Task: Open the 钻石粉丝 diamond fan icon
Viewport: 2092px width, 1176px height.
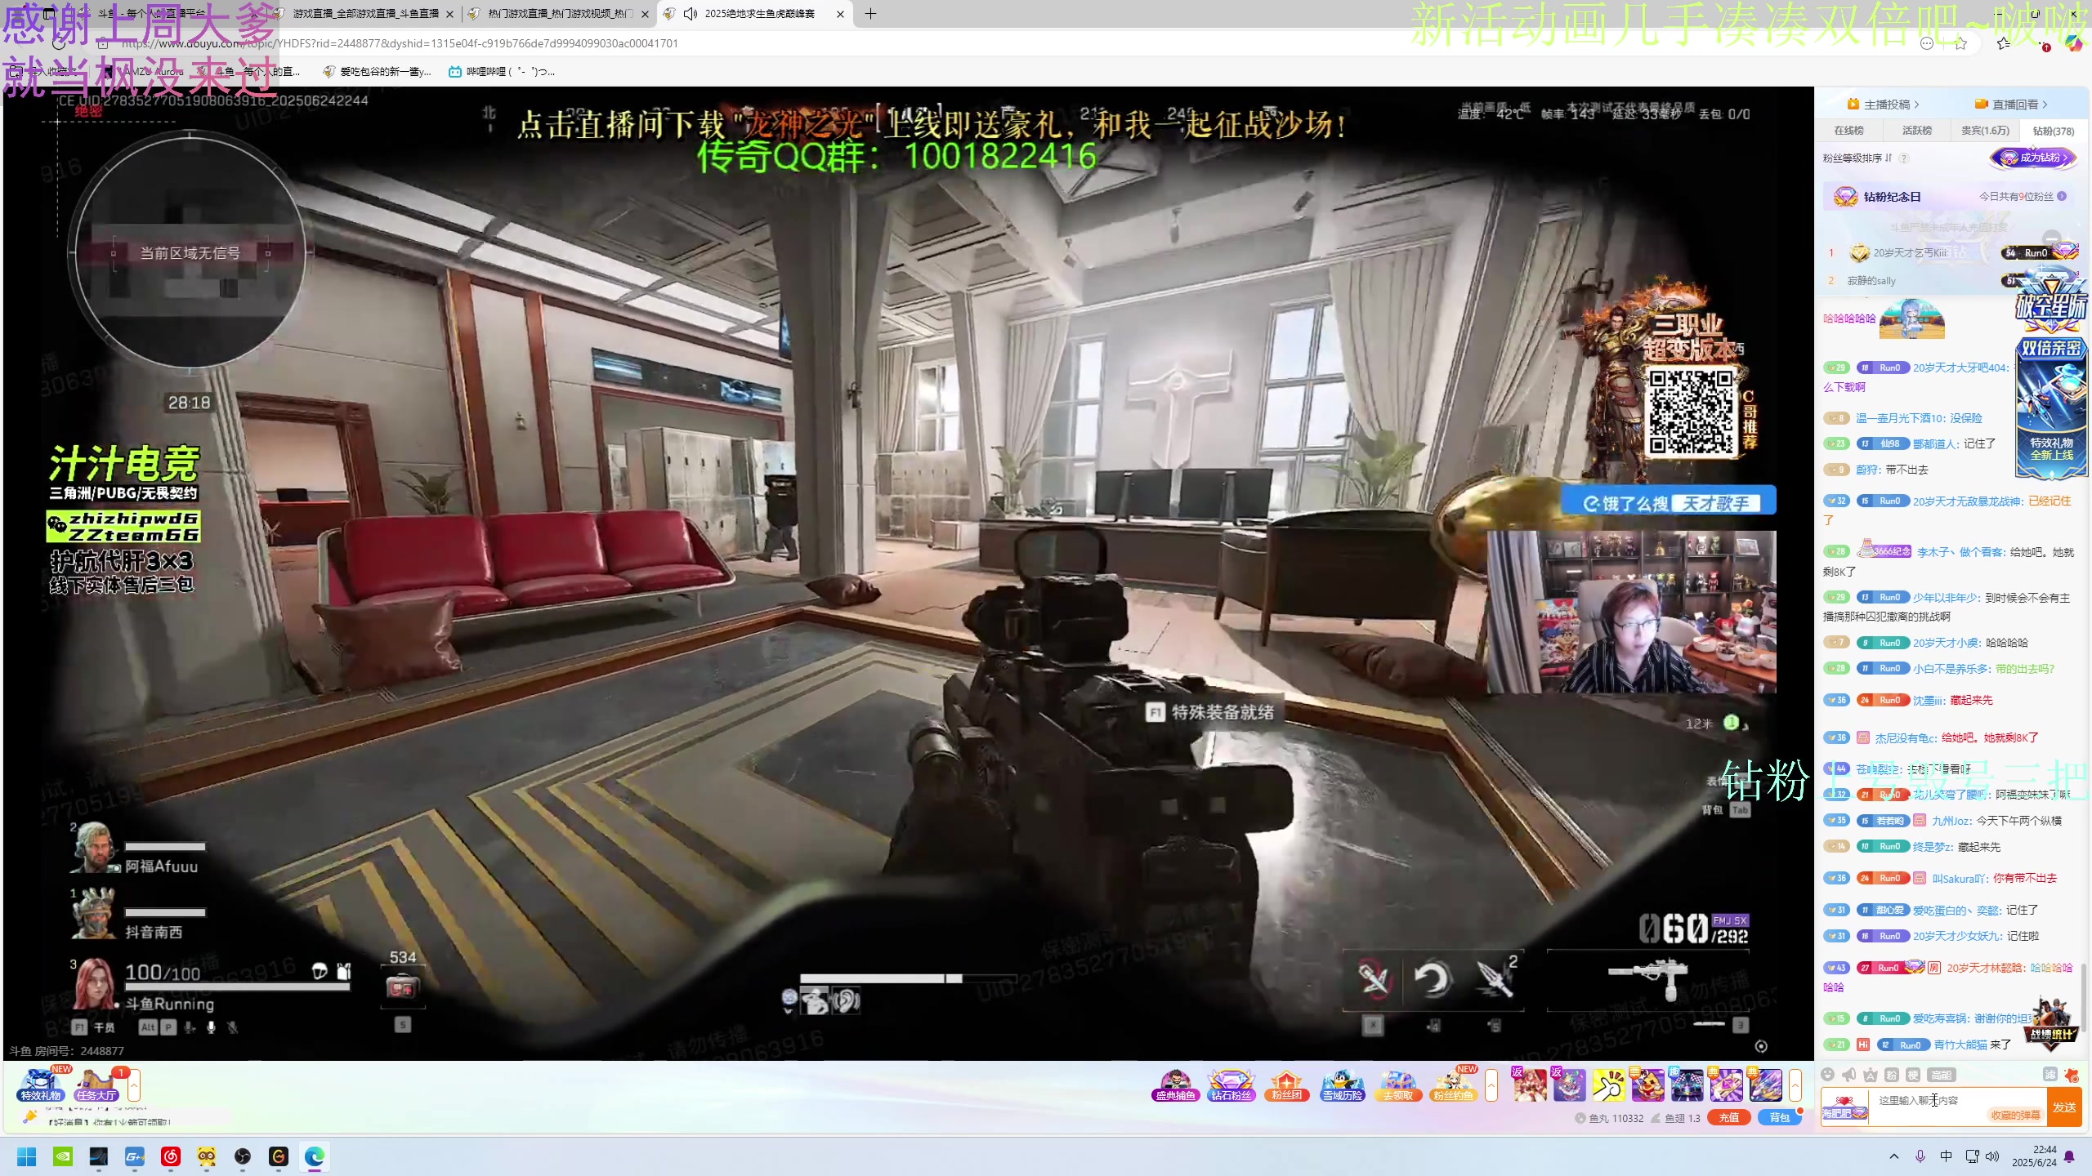Action: pos(1231,1085)
